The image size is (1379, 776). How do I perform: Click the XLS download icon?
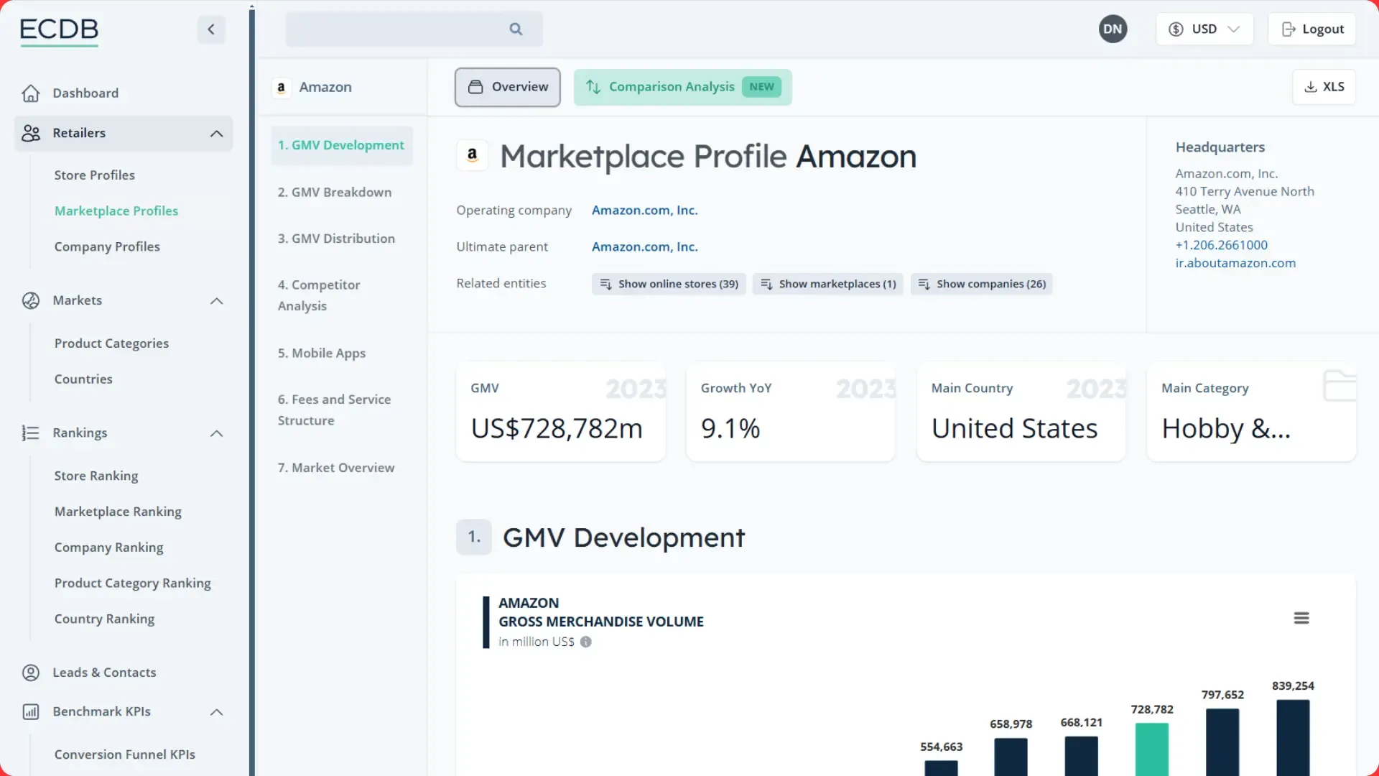tap(1311, 86)
